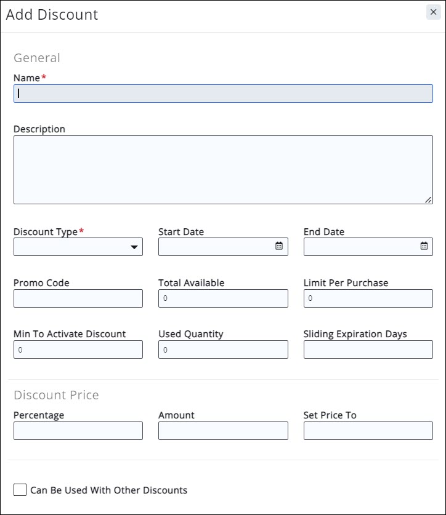The image size is (446, 515).
Task: Click the Limit Per Purchase field
Action: point(368,298)
